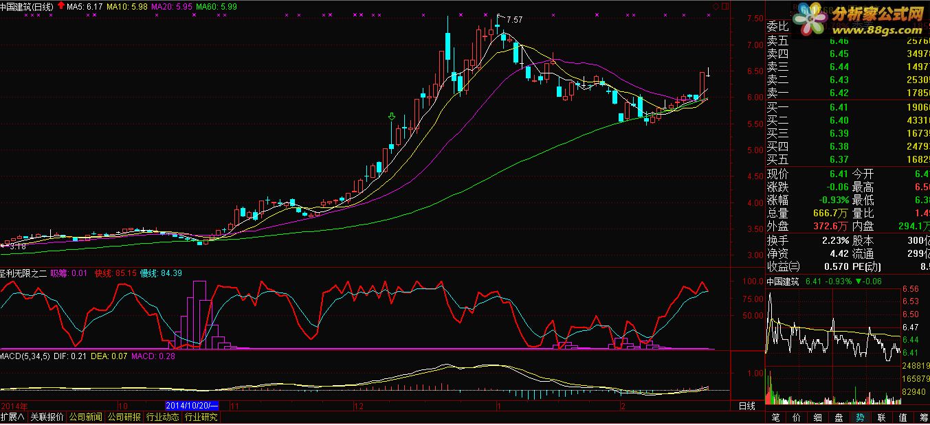Click the 买二 bid row at 6.40
This screenshot has height=425, width=930.
click(x=848, y=120)
